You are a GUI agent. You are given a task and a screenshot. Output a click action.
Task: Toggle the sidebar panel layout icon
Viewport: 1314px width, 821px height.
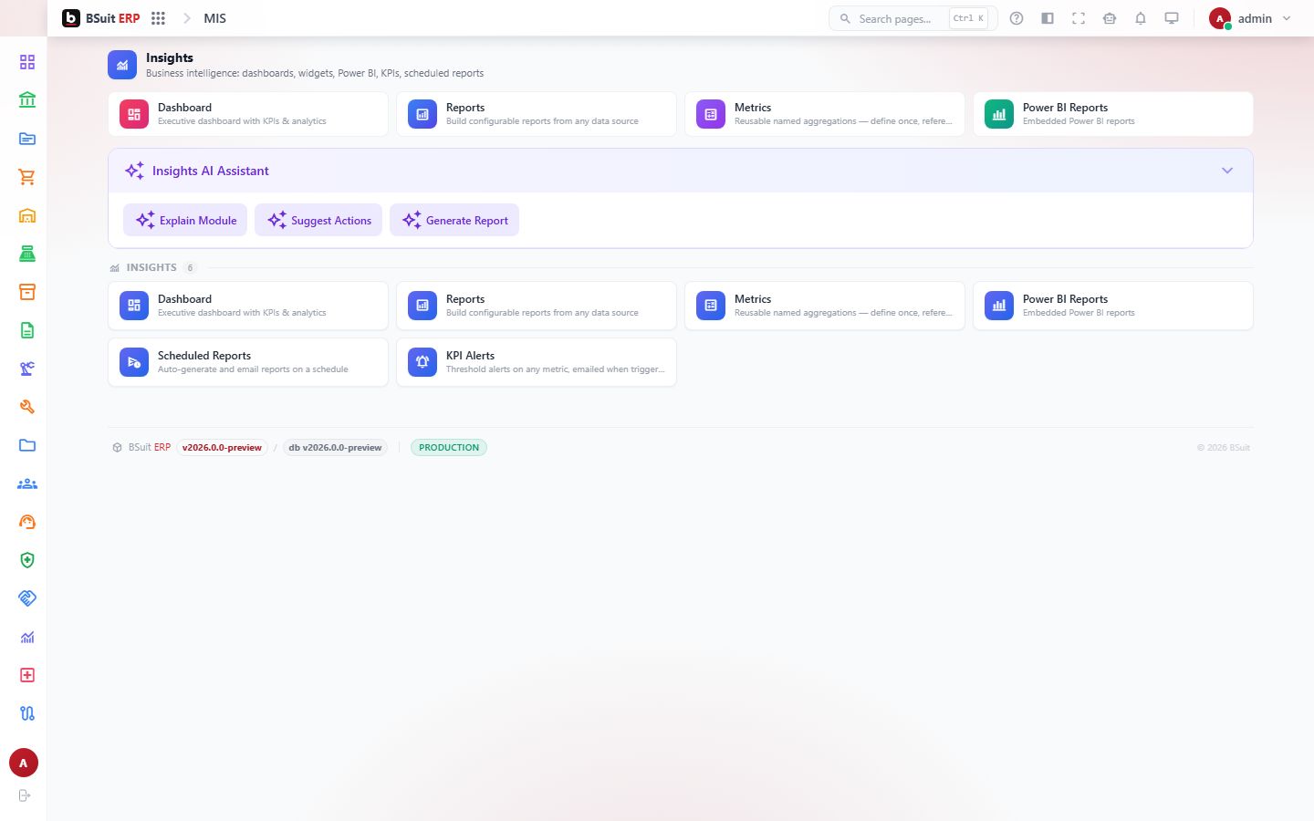1048,18
